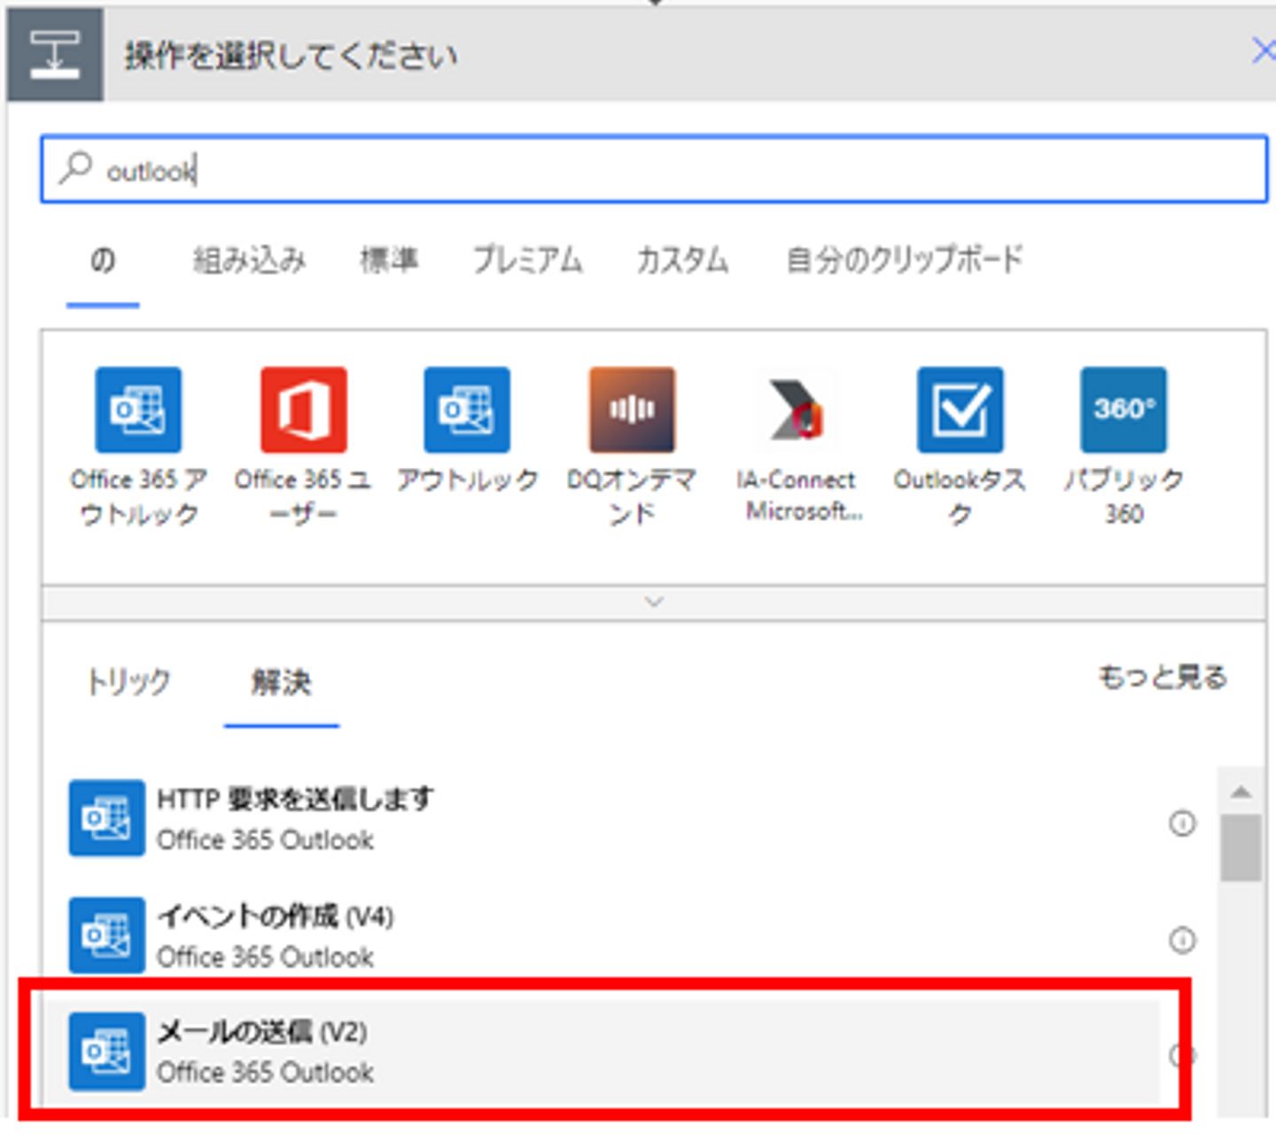
Task: Click the Outlook icon beside イベントの作成 (V4)
Action: [106, 935]
